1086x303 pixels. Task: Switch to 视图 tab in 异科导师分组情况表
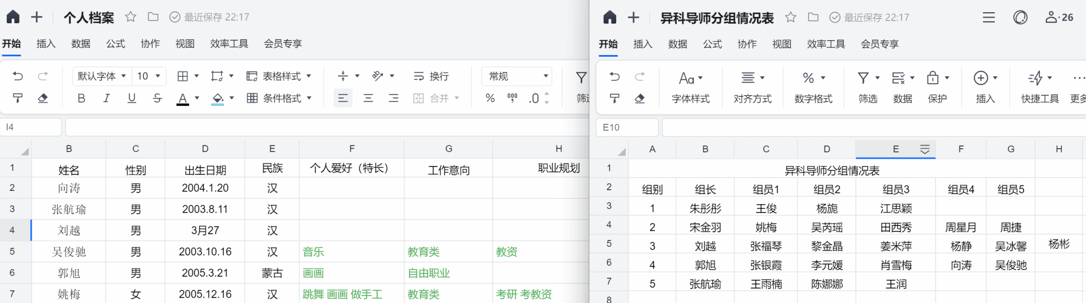point(782,44)
